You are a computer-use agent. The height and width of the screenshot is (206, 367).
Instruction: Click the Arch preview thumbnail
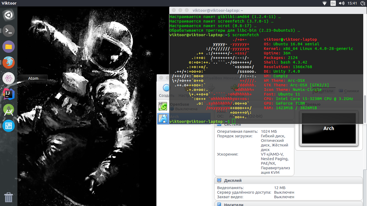(x=329, y=128)
